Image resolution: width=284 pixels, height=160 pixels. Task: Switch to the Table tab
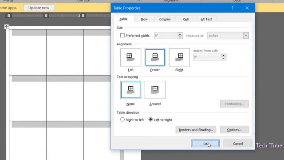coord(123,19)
